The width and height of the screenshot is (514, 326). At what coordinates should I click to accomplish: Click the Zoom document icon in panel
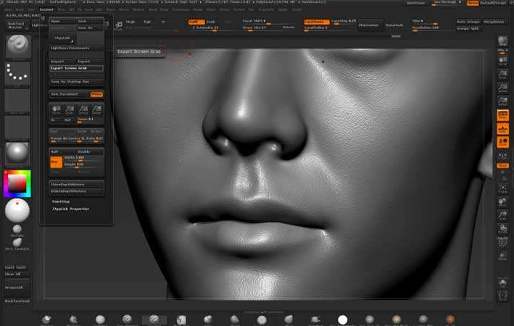tap(70, 110)
